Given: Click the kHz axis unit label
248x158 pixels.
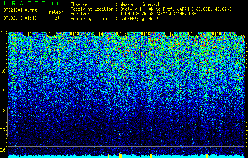Looking at the screenshot, I should 4,32.
